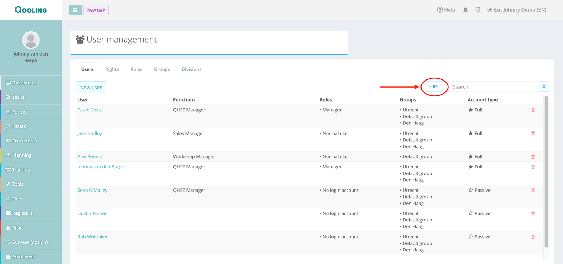Click the New task button
The height and width of the screenshot is (264, 563).
click(96, 10)
